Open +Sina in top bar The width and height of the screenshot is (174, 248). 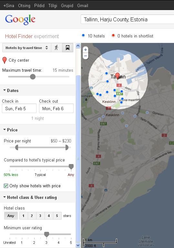tap(9, 6)
